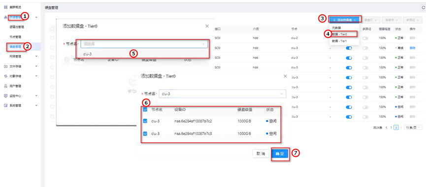426x187 pixels.
Task: Click the 对象存储 object storage icon
Action: coord(5,76)
